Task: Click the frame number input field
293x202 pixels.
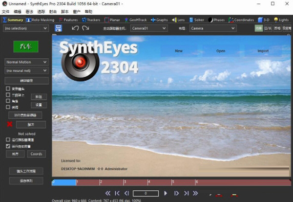Action: coord(146,193)
